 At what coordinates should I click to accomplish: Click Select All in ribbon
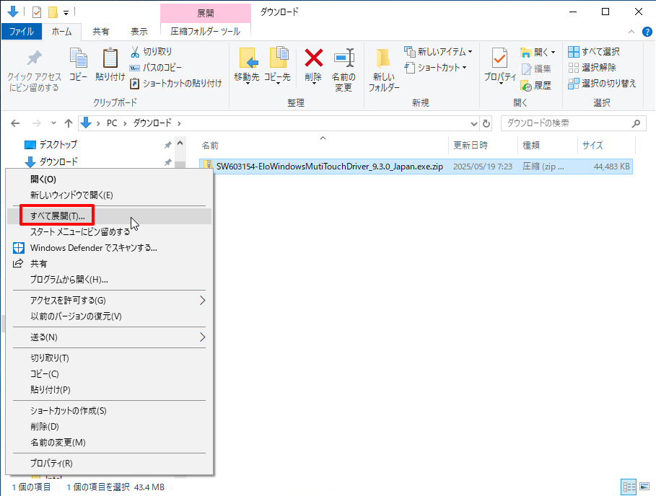(594, 52)
